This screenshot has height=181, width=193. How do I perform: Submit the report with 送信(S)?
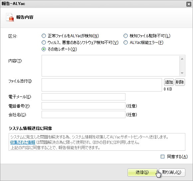142,172
